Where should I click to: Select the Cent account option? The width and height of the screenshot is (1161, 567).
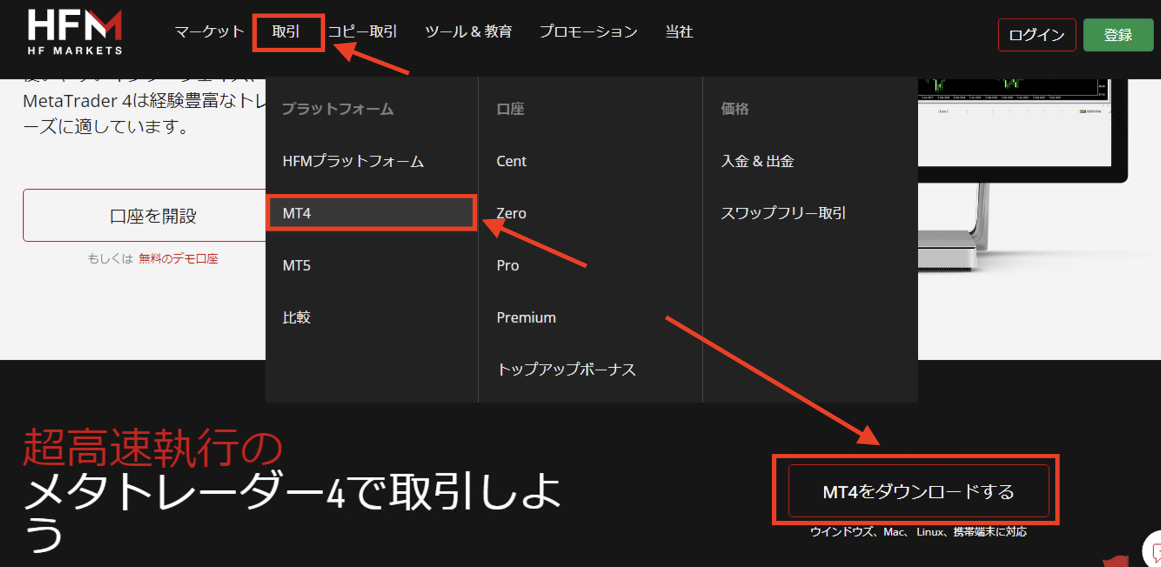point(511,161)
